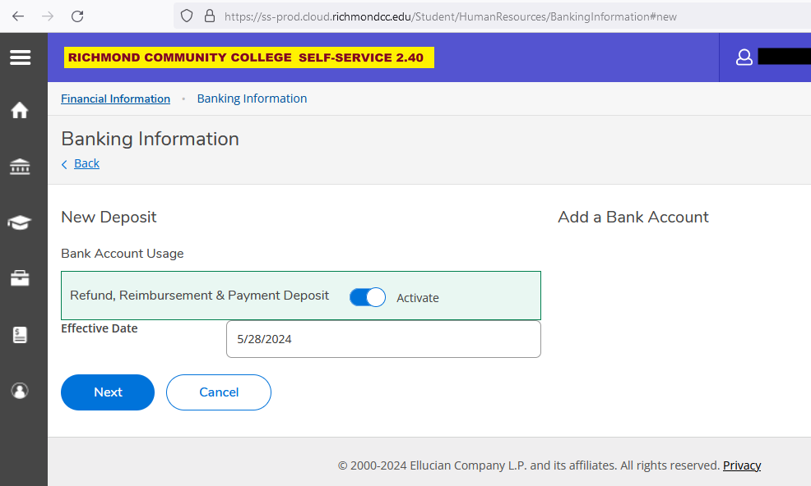
Task: Click the browser back arrow
Action: point(18,16)
